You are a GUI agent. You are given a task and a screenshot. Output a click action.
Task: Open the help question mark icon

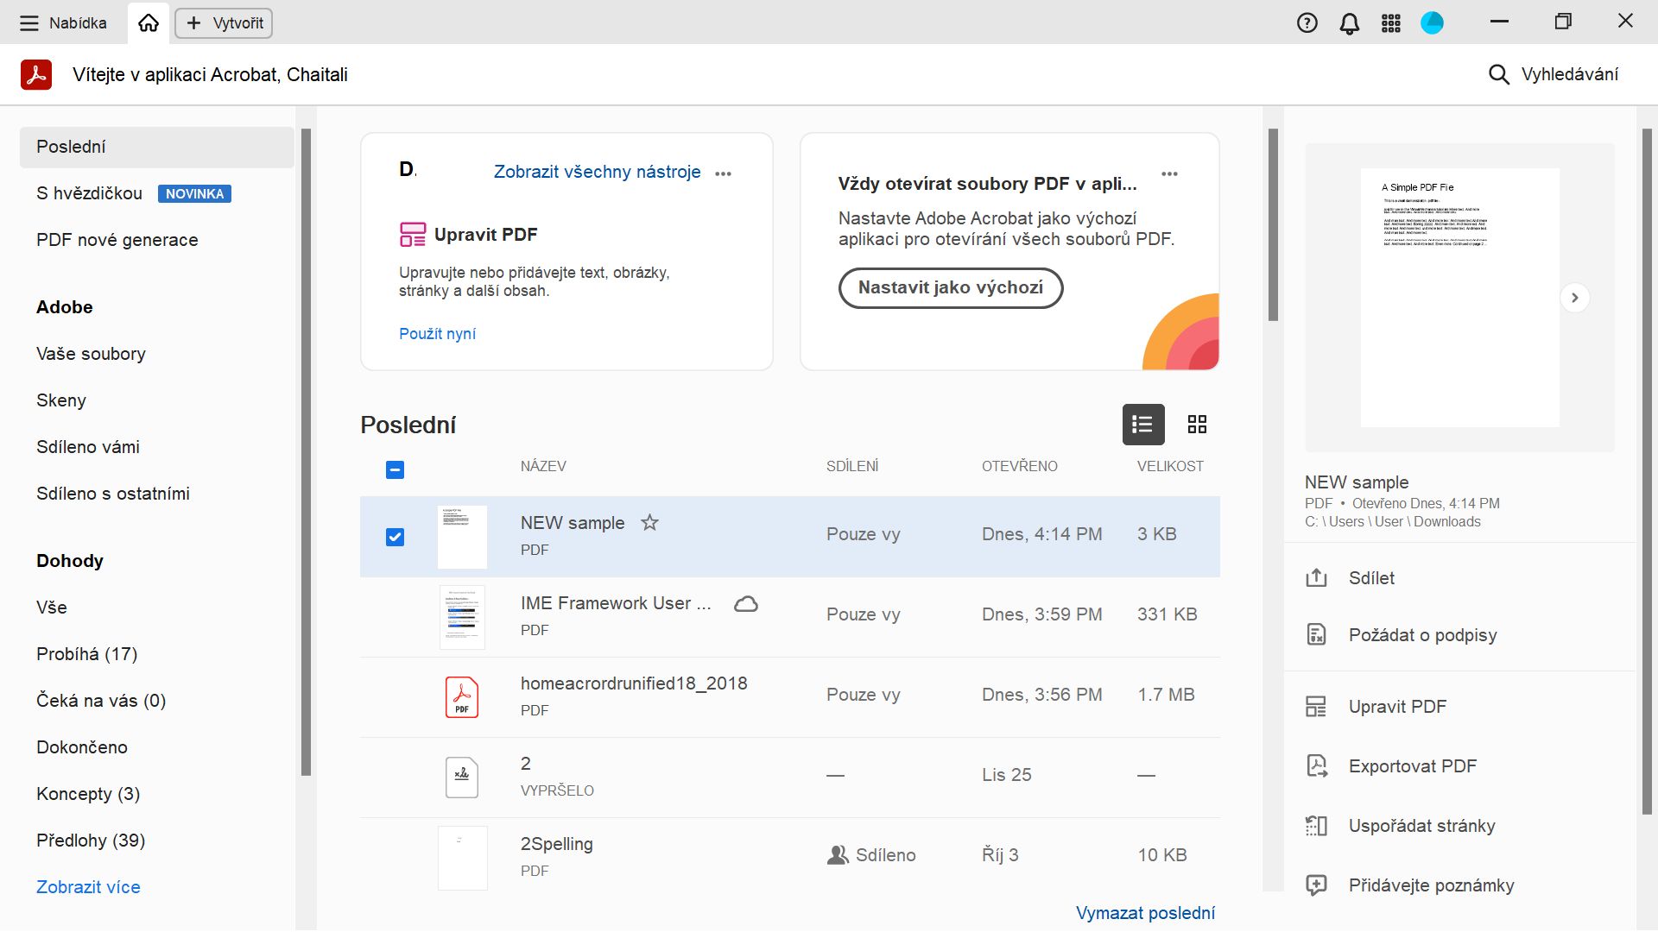coord(1307,23)
